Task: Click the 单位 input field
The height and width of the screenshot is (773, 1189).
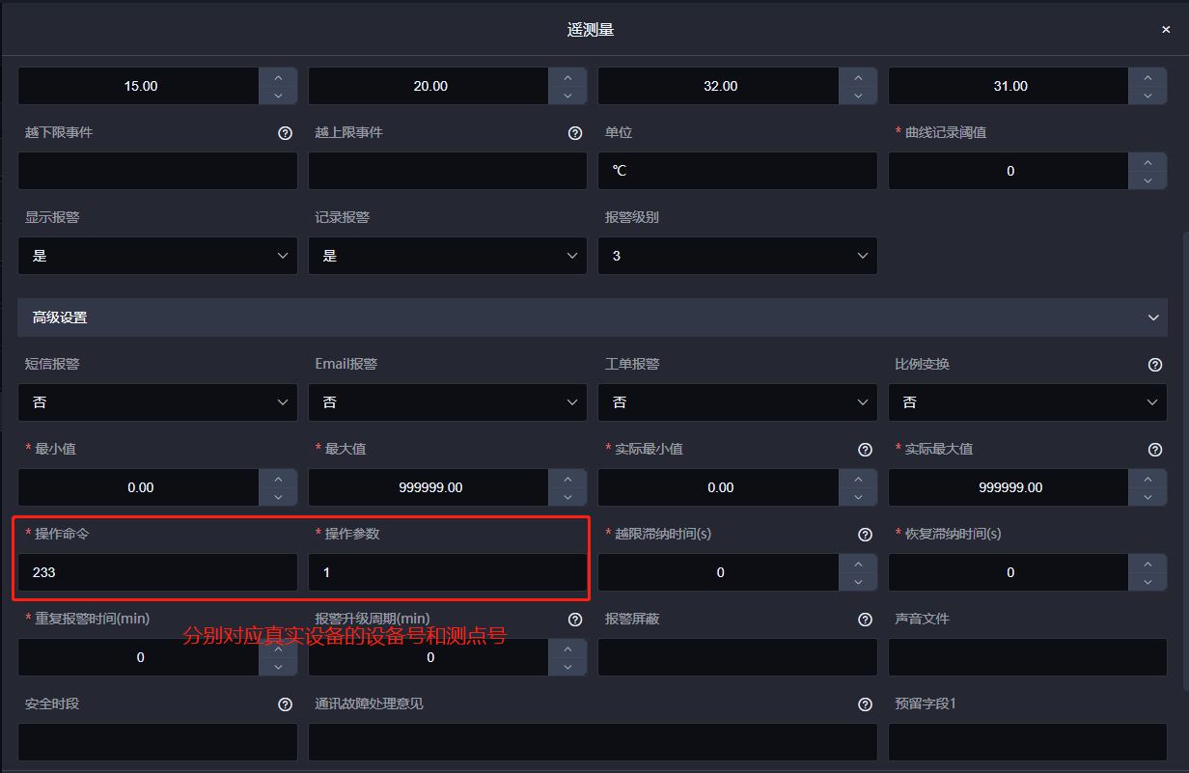Action: (x=737, y=171)
